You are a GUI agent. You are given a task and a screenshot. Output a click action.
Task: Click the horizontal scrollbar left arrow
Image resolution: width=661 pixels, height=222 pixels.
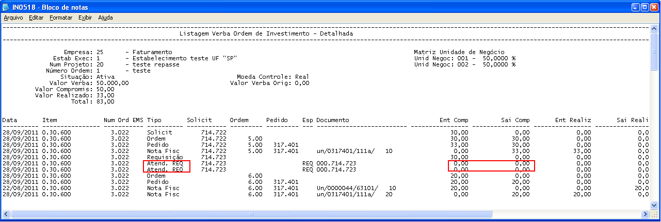(6, 214)
